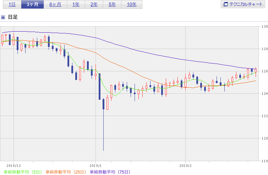The height and width of the screenshot is (175, 268).
Task: Click the 120 price axis label
Action: coord(264,138)
